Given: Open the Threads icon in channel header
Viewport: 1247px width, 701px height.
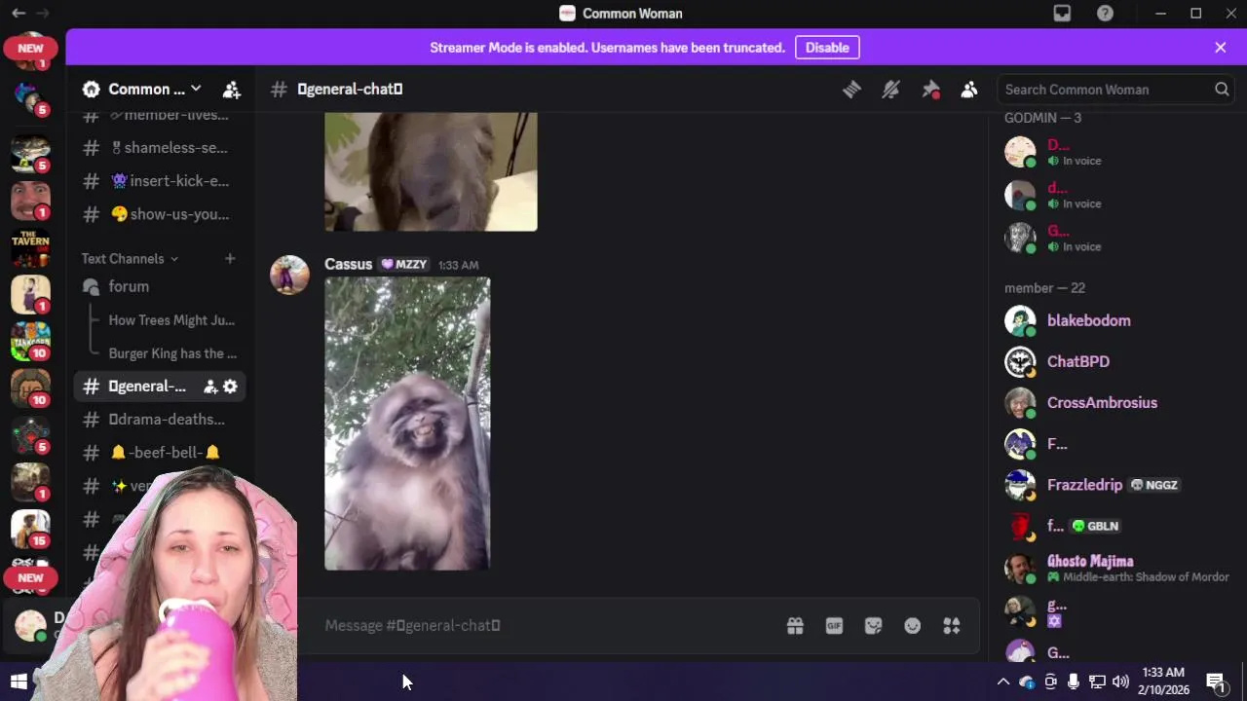Looking at the screenshot, I should 851,90.
